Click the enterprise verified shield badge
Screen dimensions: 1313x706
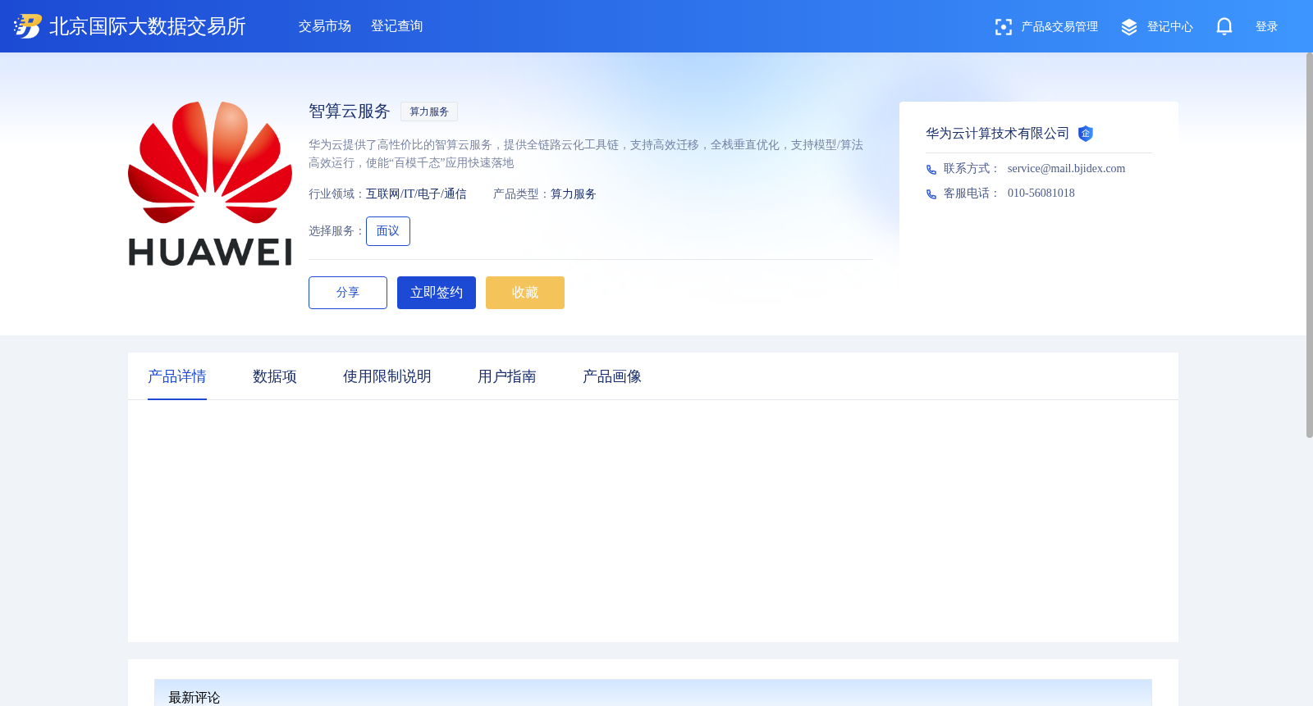pos(1086,134)
